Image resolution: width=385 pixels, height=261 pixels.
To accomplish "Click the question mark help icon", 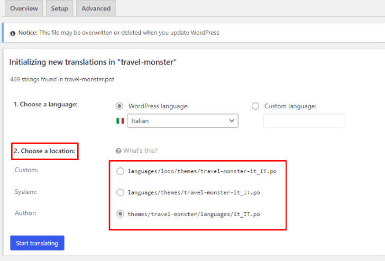I will click(x=118, y=151).
